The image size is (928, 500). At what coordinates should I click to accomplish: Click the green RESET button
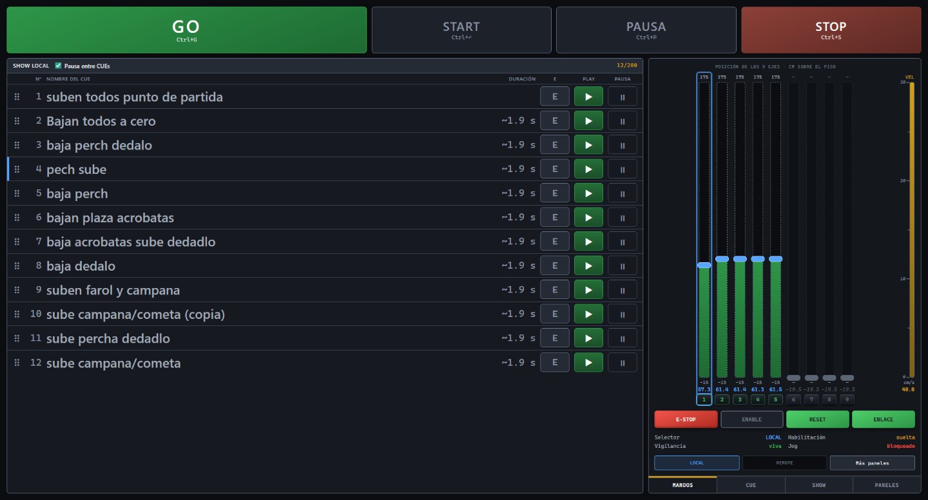click(818, 419)
